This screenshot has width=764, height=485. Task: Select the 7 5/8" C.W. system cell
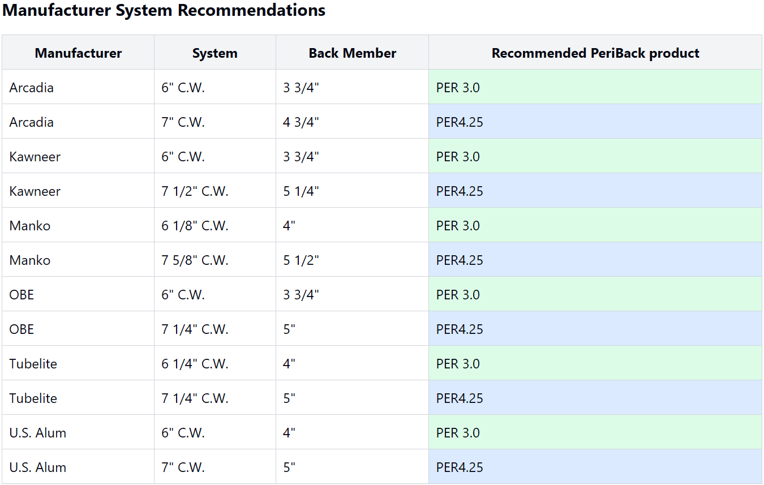(x=195, y=260)
